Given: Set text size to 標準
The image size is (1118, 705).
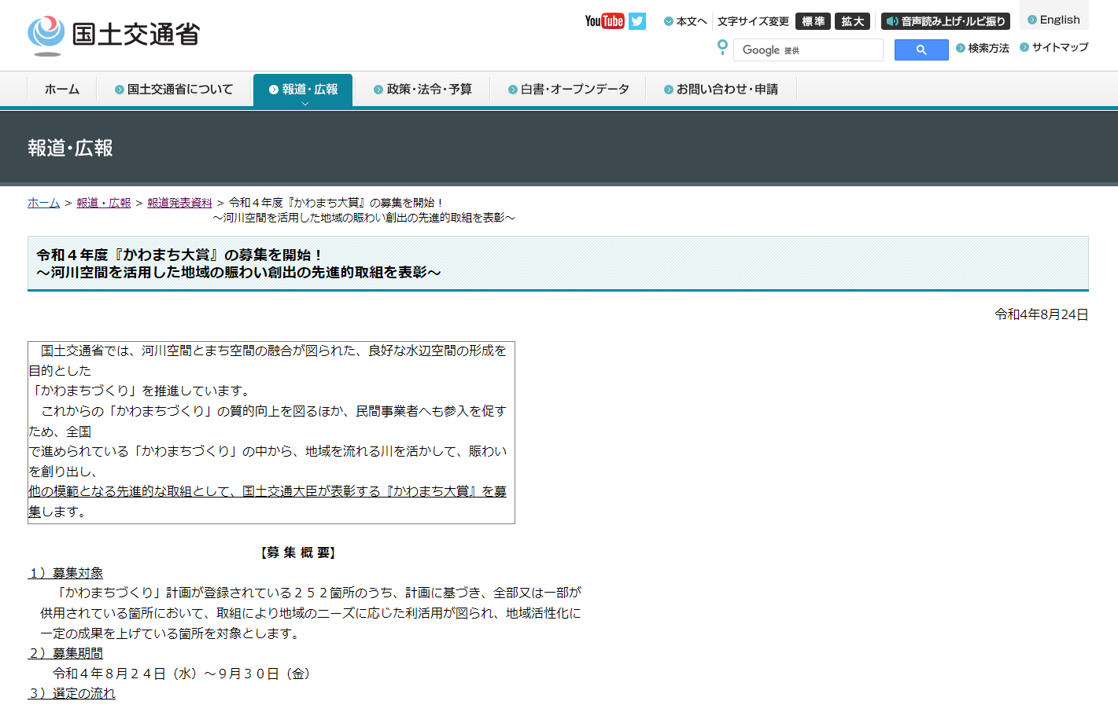Looking at the screenshot, I should pos(813,21).
